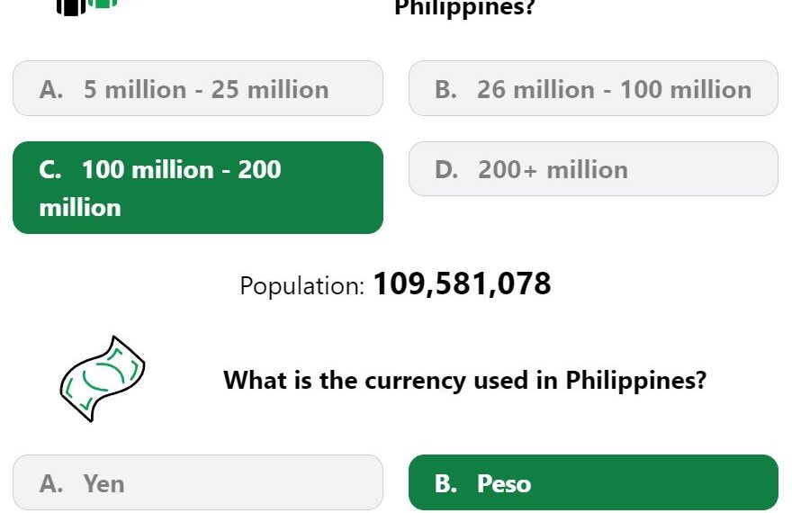Viewport: 792px width, 513px height.
Task: Choose 'Yen' as the currency answer
Action: click(198, 482)
